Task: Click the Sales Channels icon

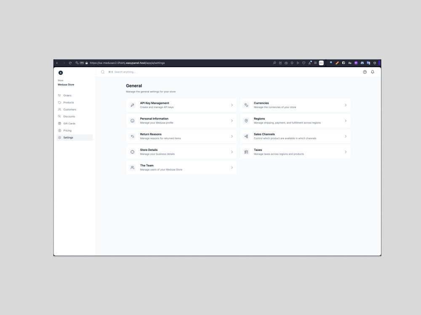Action: 246,136
